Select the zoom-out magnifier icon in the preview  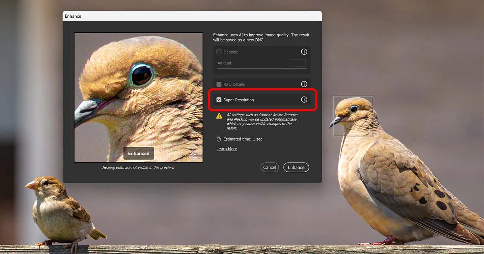pos(195,155)
